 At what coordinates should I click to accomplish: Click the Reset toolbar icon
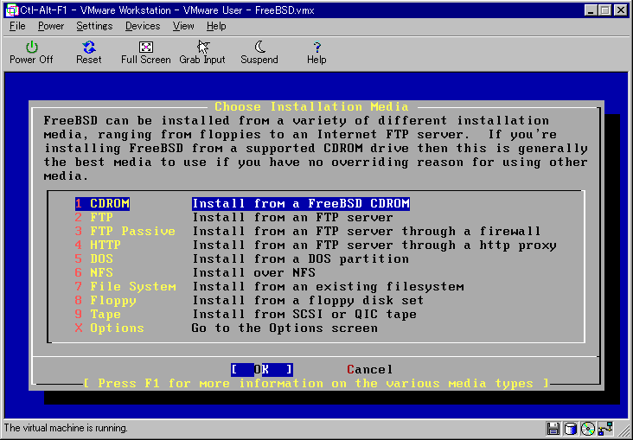[89, 48]
